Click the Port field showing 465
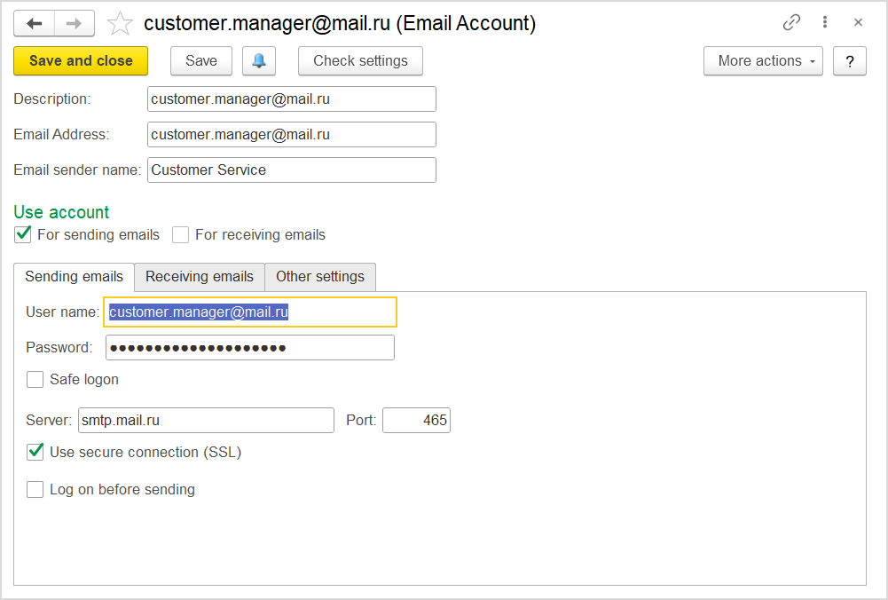Viewport: 888px width, 600px height. (416, 421)
